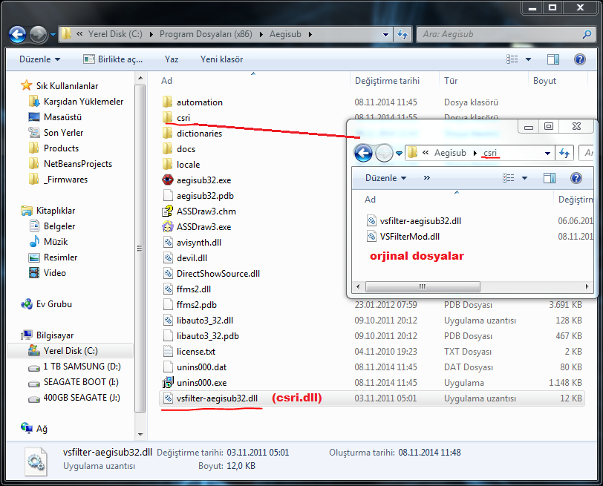Sort by Değiştirme tarihi column header
The image size is (603, 486).
(387, 81)
